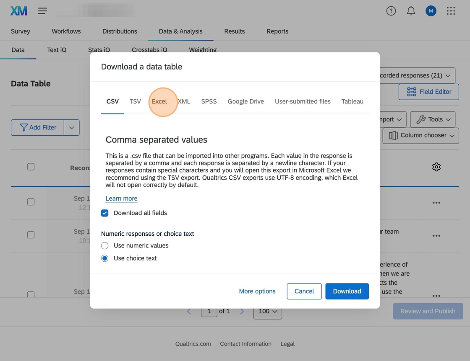Screen dimensions: 470x361
Task: Open the Data sub-tab
Action: [x=18, y=50]
